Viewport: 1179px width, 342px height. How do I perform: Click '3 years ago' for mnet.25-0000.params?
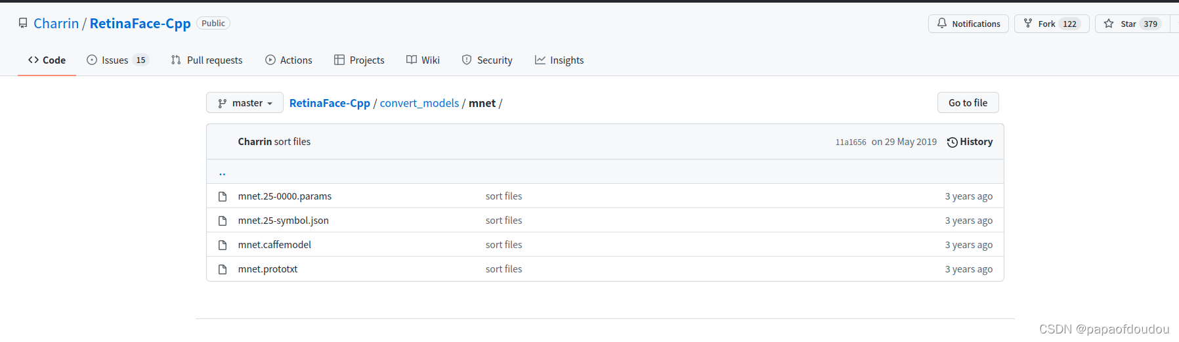coord(968,196)
